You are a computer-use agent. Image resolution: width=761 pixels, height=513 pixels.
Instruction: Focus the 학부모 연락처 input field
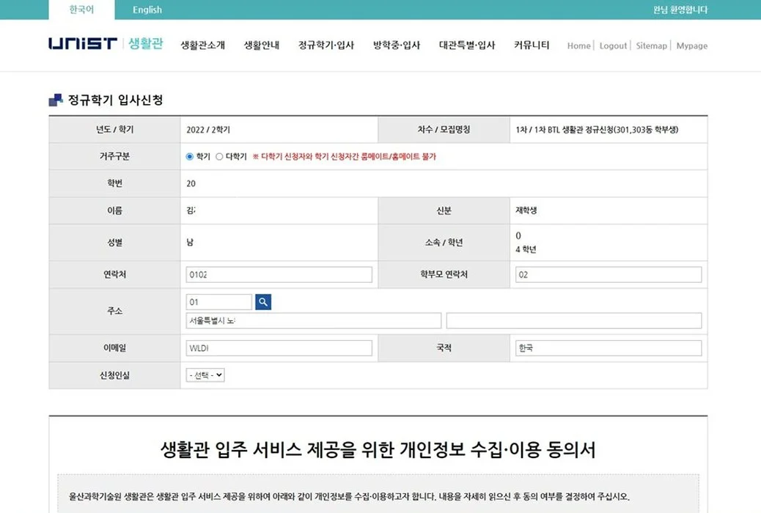[609, 275]
